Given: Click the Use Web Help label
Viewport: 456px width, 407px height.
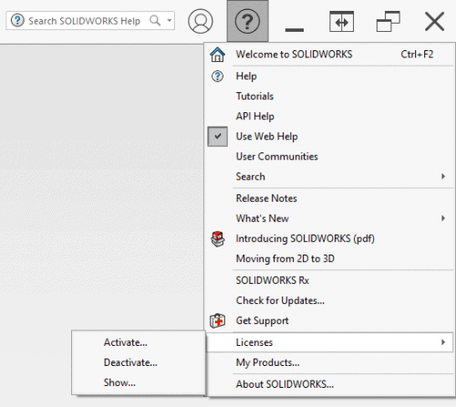Looking at the screenshot, I should click(x=267, y=137).
